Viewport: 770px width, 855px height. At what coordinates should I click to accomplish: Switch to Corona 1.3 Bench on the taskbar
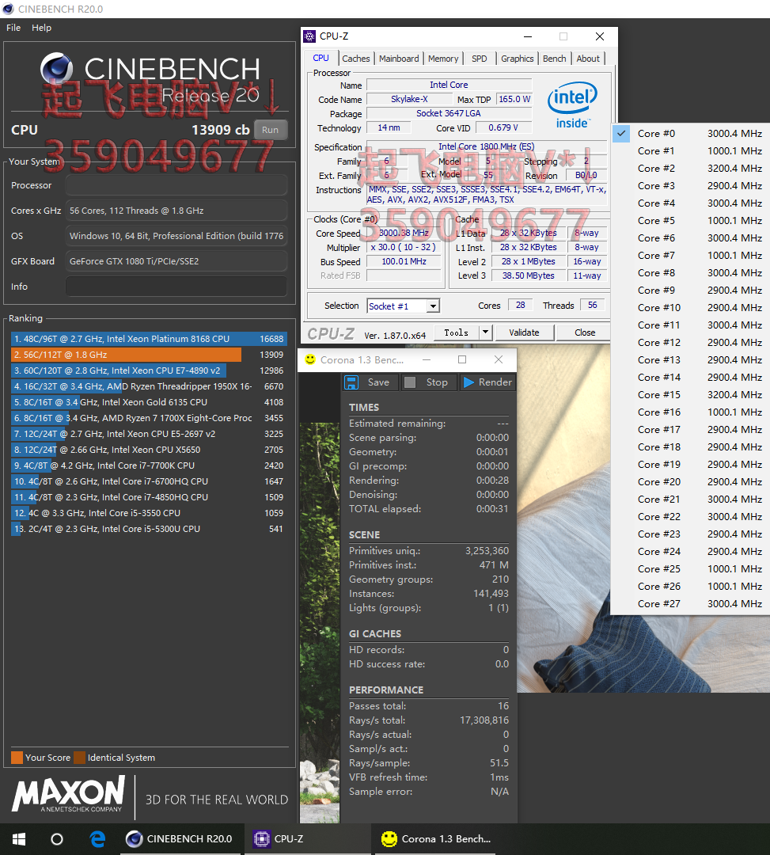tap(435, 838)
